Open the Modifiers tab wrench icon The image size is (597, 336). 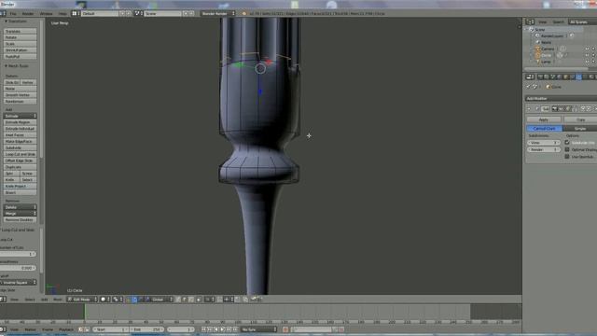pos(578,77)
